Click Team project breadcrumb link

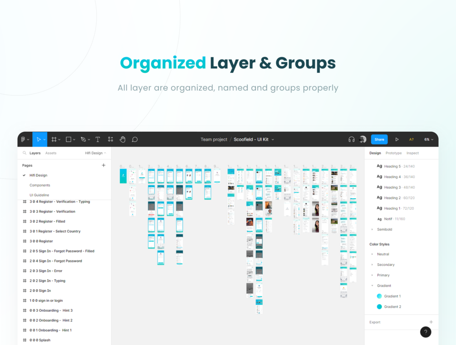pos(214,139)
